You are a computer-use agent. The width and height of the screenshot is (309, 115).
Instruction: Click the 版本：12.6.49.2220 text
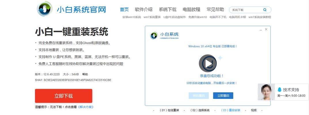point(47,74)
